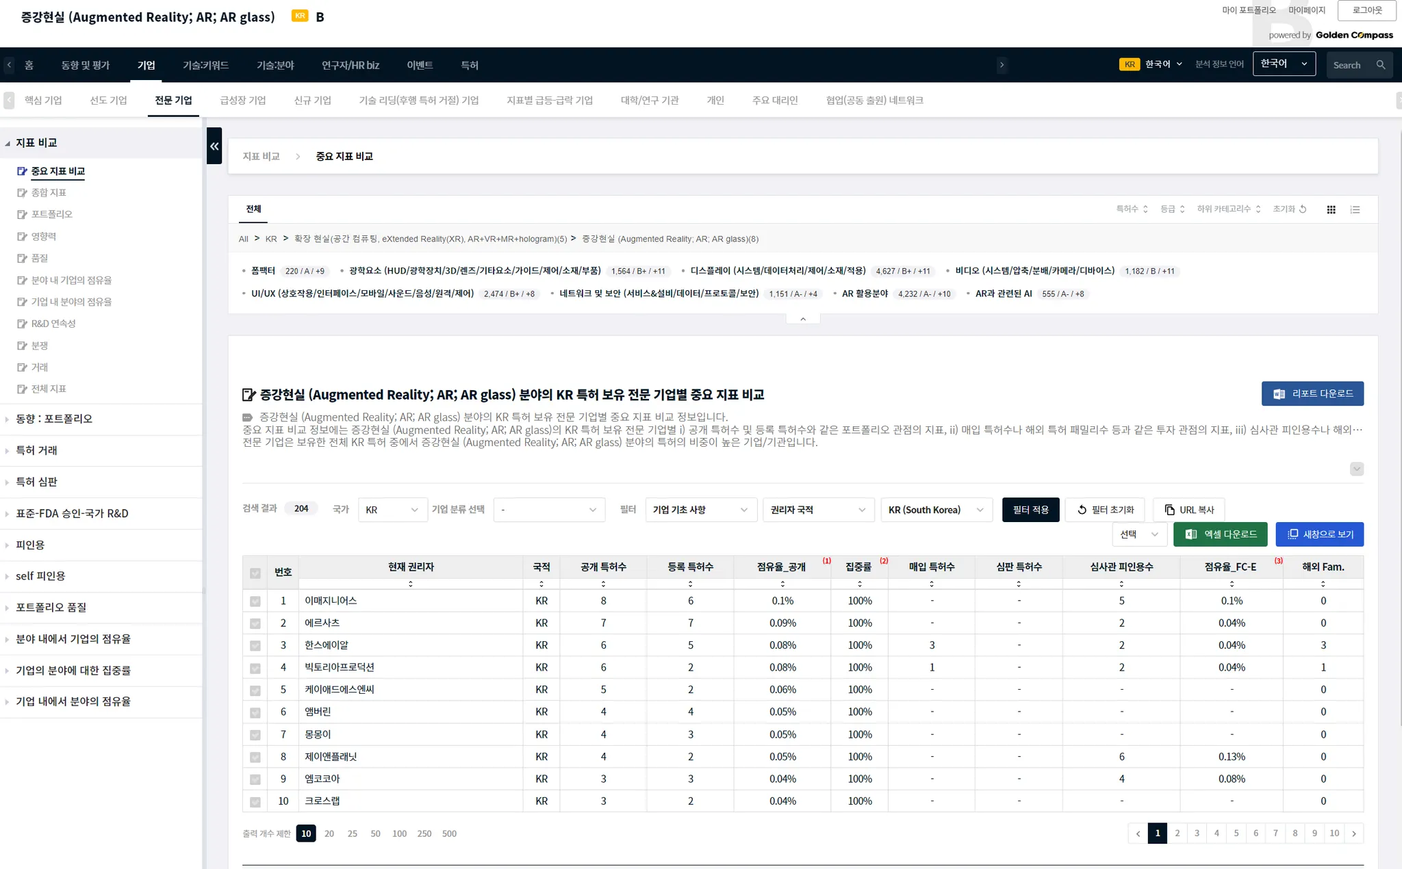The image size is (1402, 869).
Task: Switch to grid view icon
Action: 1331,209
